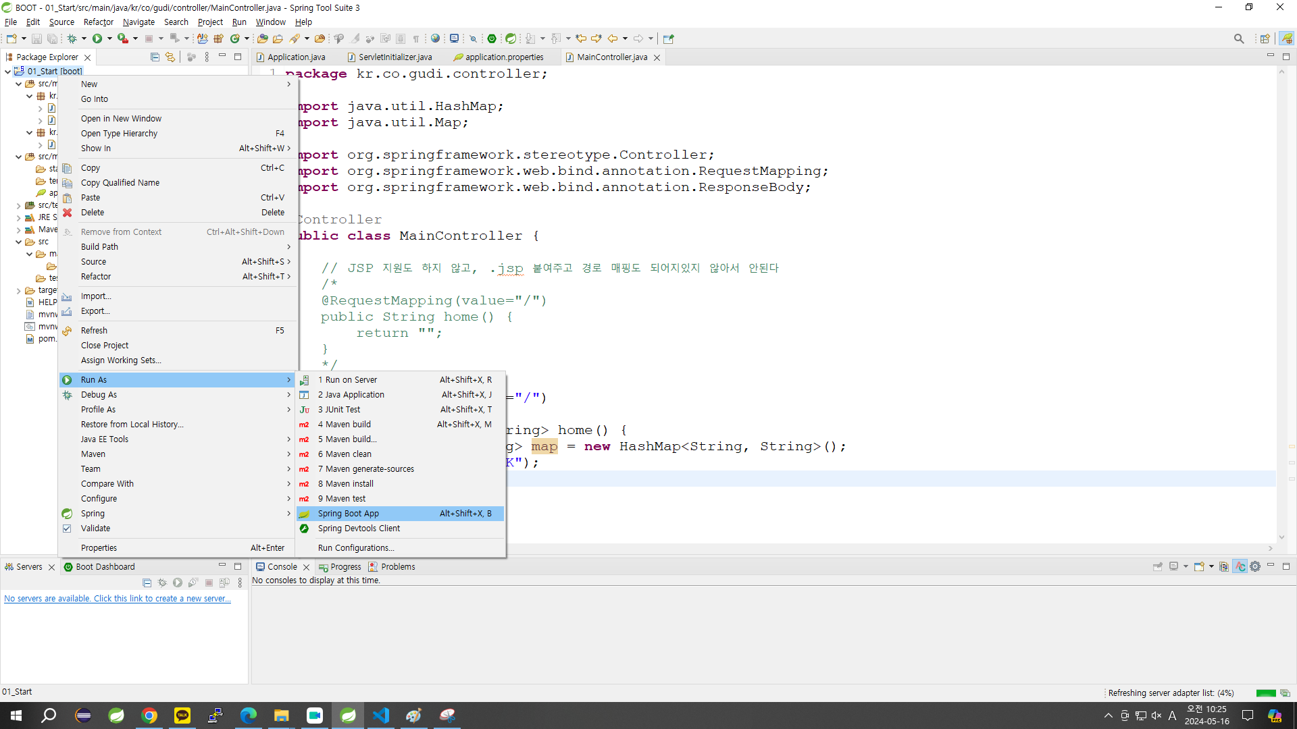The width and height of the screenshot is (1297, 729).
Task: Toggle Show Whitespace Characters pilcrow icon
Action: 416,38
